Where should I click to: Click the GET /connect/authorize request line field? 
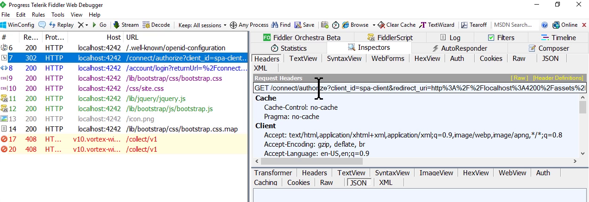click(420, 88)
